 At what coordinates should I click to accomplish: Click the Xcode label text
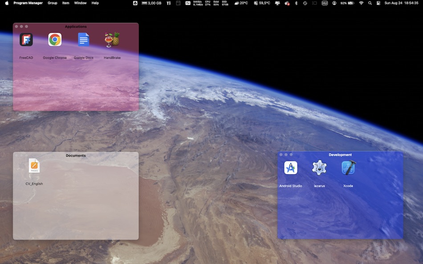pos(348,186)
